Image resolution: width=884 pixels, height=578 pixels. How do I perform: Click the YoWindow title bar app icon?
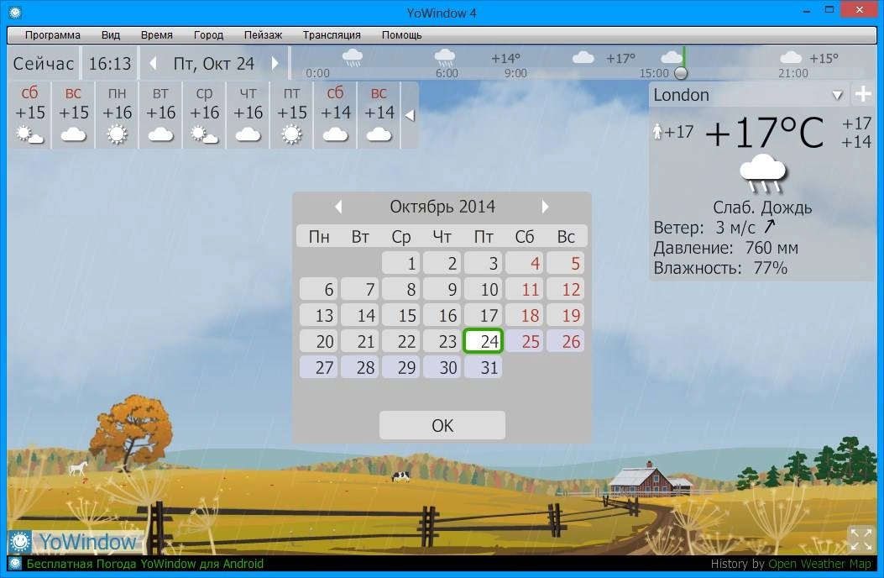[x=14, y=12]
